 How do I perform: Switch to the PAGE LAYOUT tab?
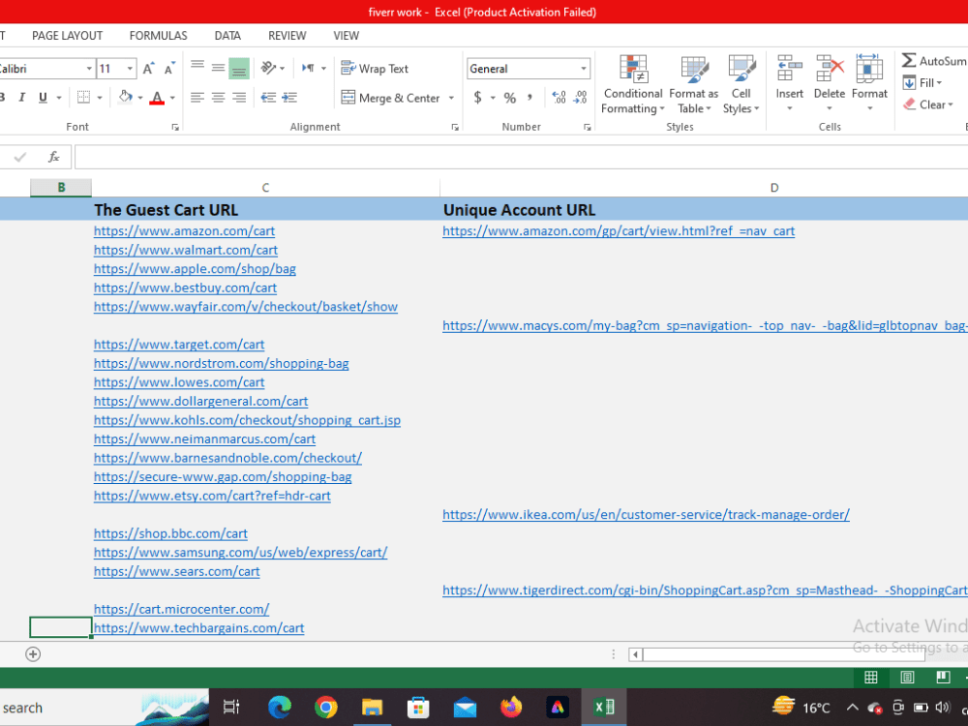point(68,36)
